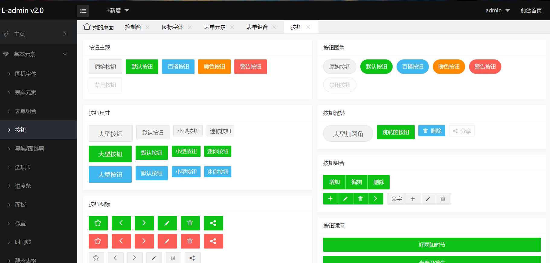Screen dimensions: 550x263
Task: Click the green right chevron in button group
Action: (375, 199)
